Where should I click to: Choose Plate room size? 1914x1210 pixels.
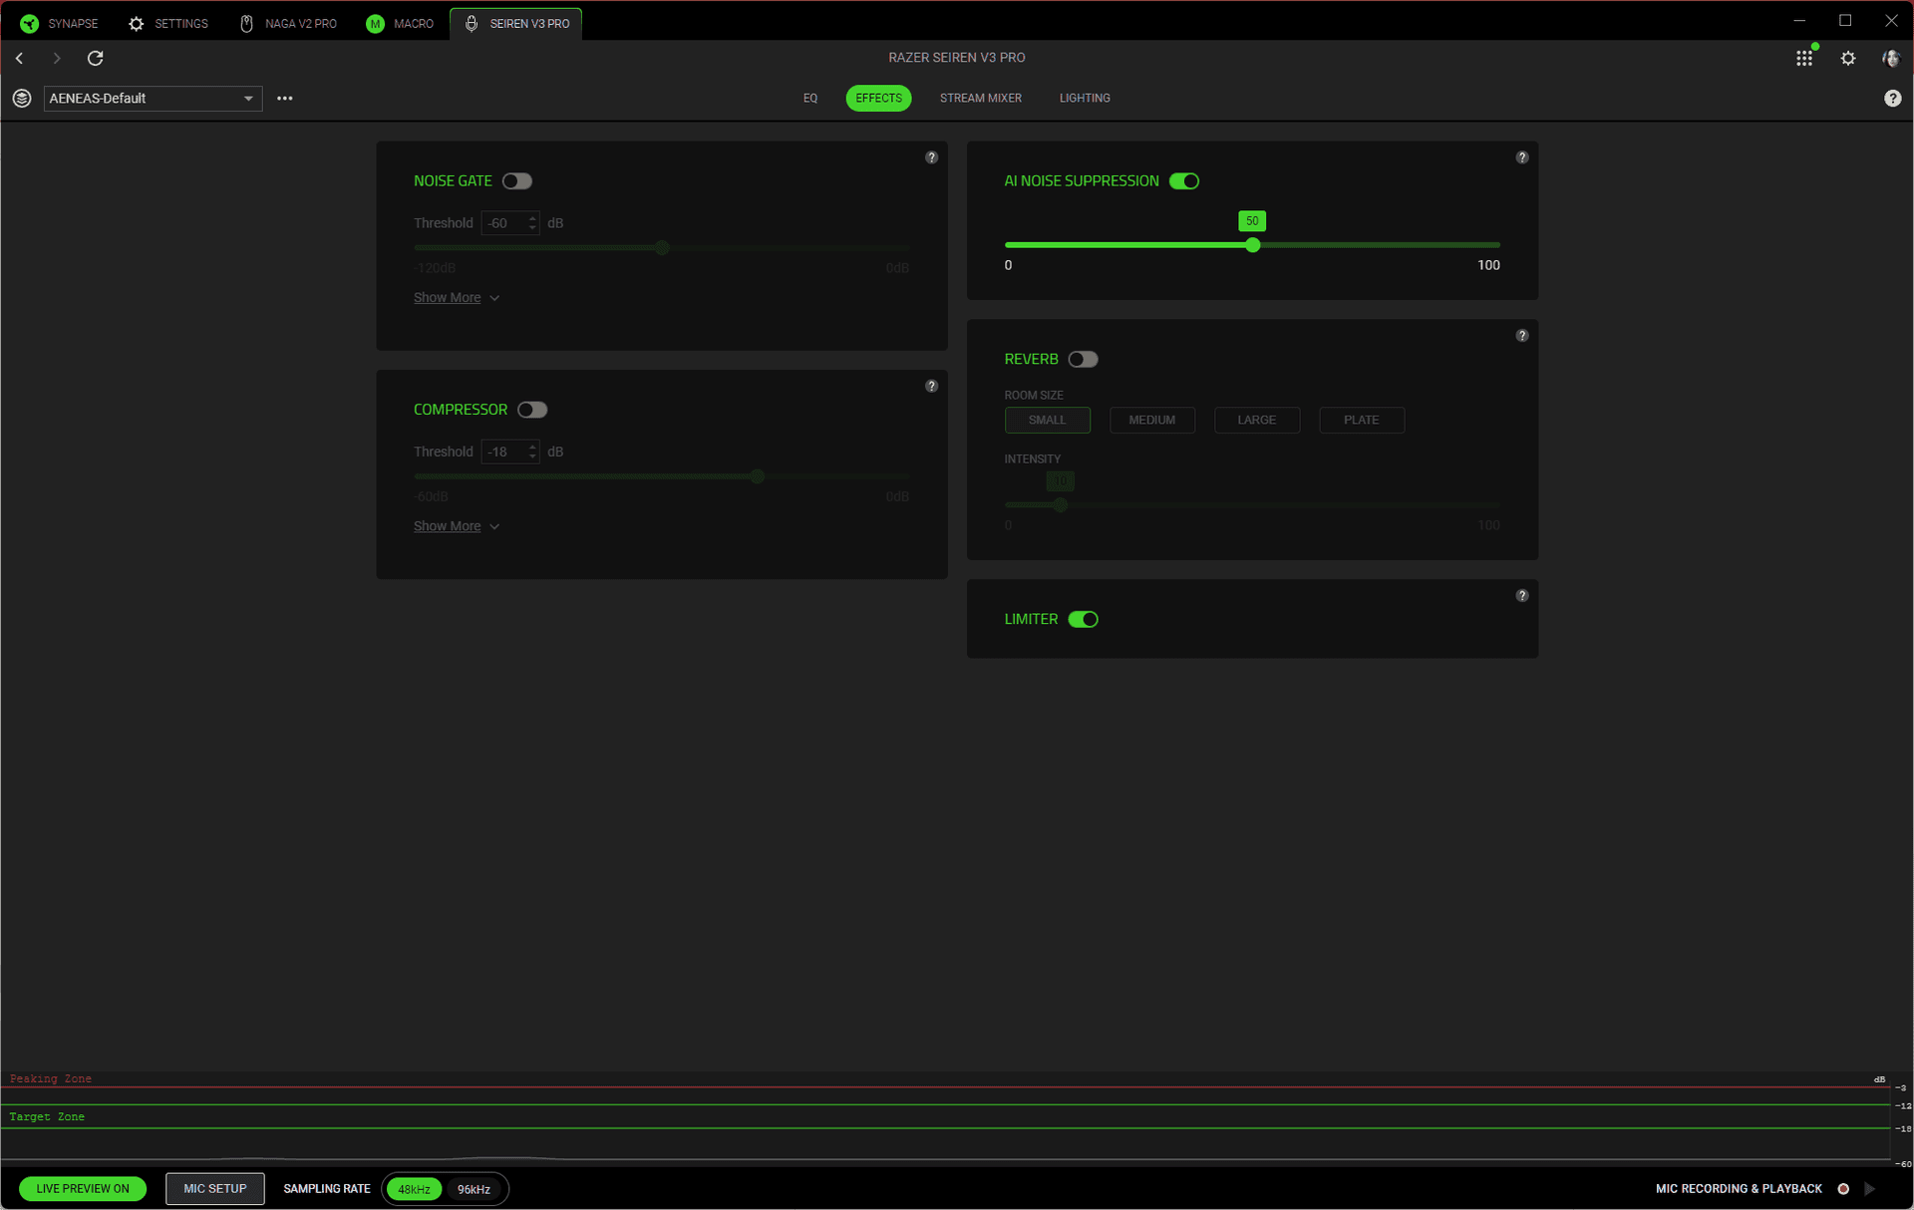pyautogui.click(x=1362, y=420)
